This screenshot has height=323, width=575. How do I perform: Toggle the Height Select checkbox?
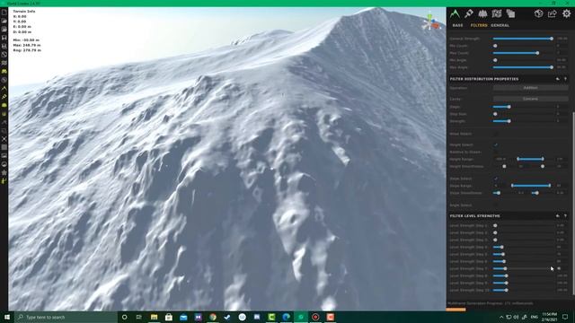coord(496,145)
